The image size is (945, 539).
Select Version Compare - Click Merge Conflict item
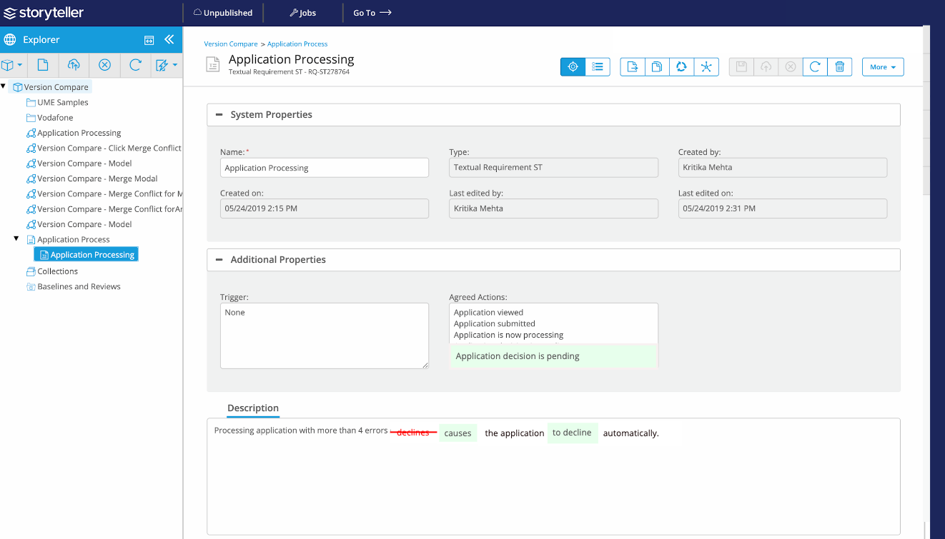coord(104,148)
